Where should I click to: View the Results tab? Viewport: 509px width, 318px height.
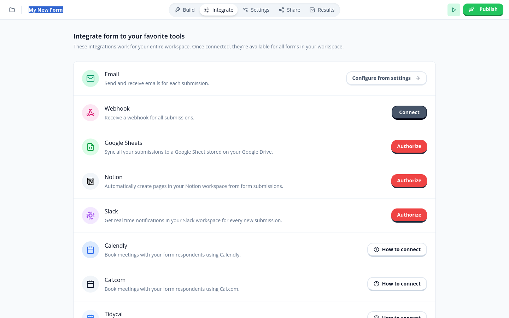coord(322,10)
